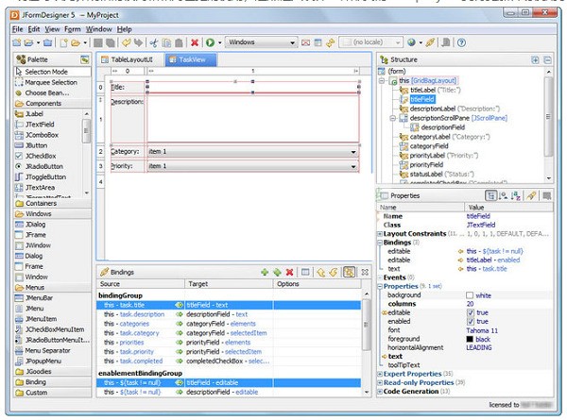Viewport: 567px width, 420px height.
Task: Click the Cut scissors icon in the toolbar
Action: click(153, 42)
